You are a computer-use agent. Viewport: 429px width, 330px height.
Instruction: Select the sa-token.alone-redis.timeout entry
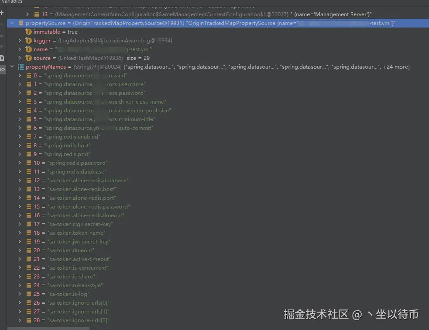click(x=79, y=215)
